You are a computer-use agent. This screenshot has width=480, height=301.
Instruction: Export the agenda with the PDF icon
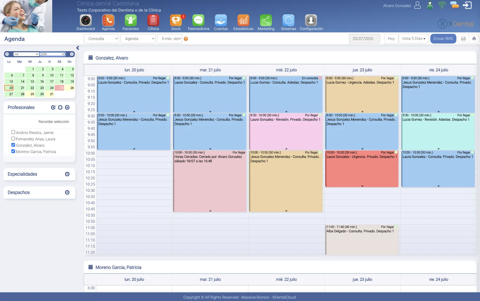(x=463, y=39)
